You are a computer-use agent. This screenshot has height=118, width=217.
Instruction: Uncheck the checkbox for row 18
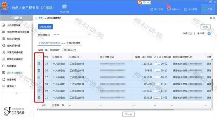click(39, 84)
